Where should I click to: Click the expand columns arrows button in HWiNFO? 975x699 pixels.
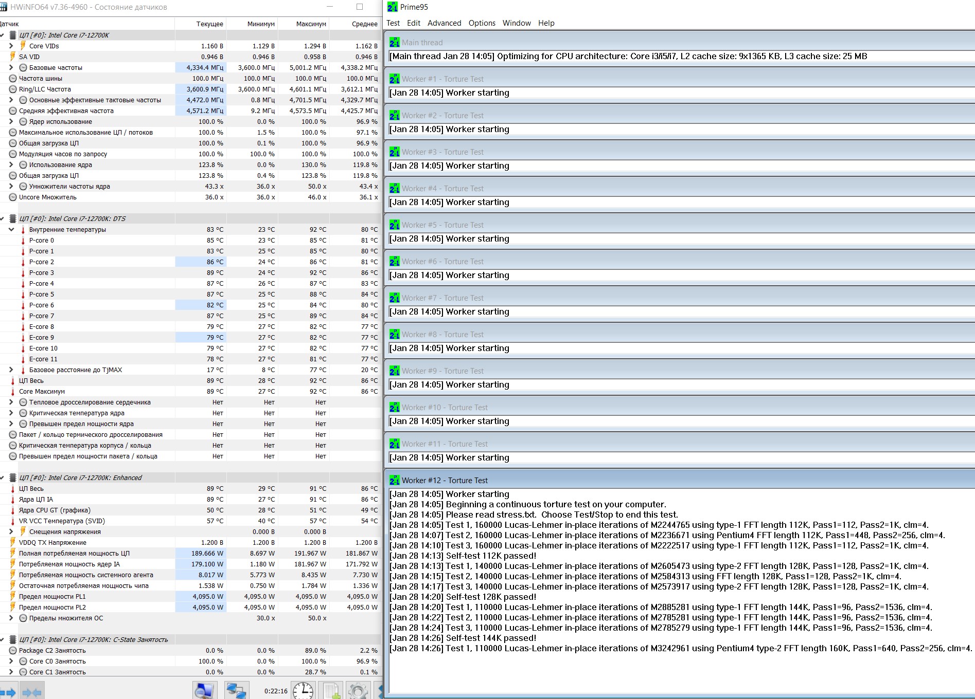[8, 691]
